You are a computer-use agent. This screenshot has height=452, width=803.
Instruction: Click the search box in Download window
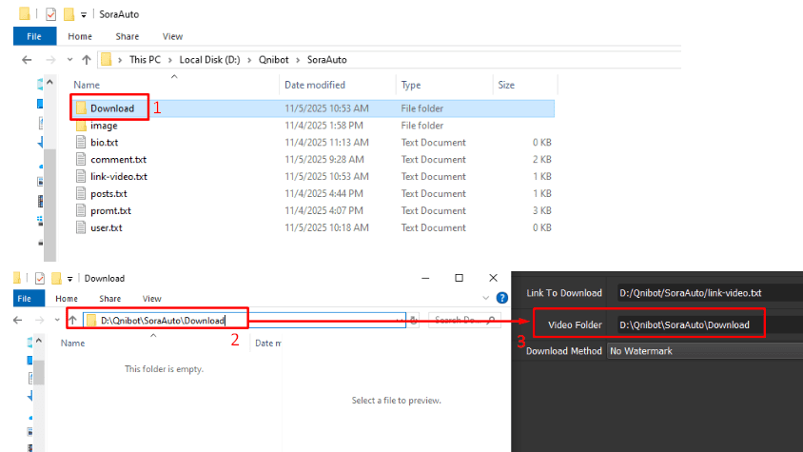[464, 321]
